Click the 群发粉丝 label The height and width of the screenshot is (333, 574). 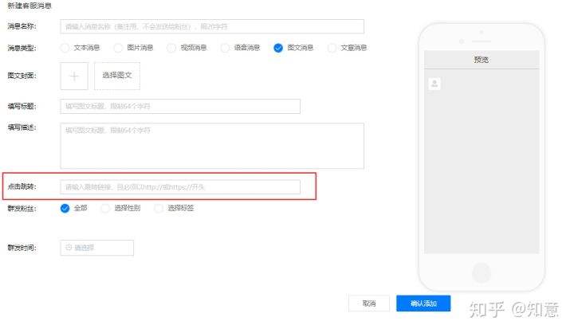coord(22,209)
